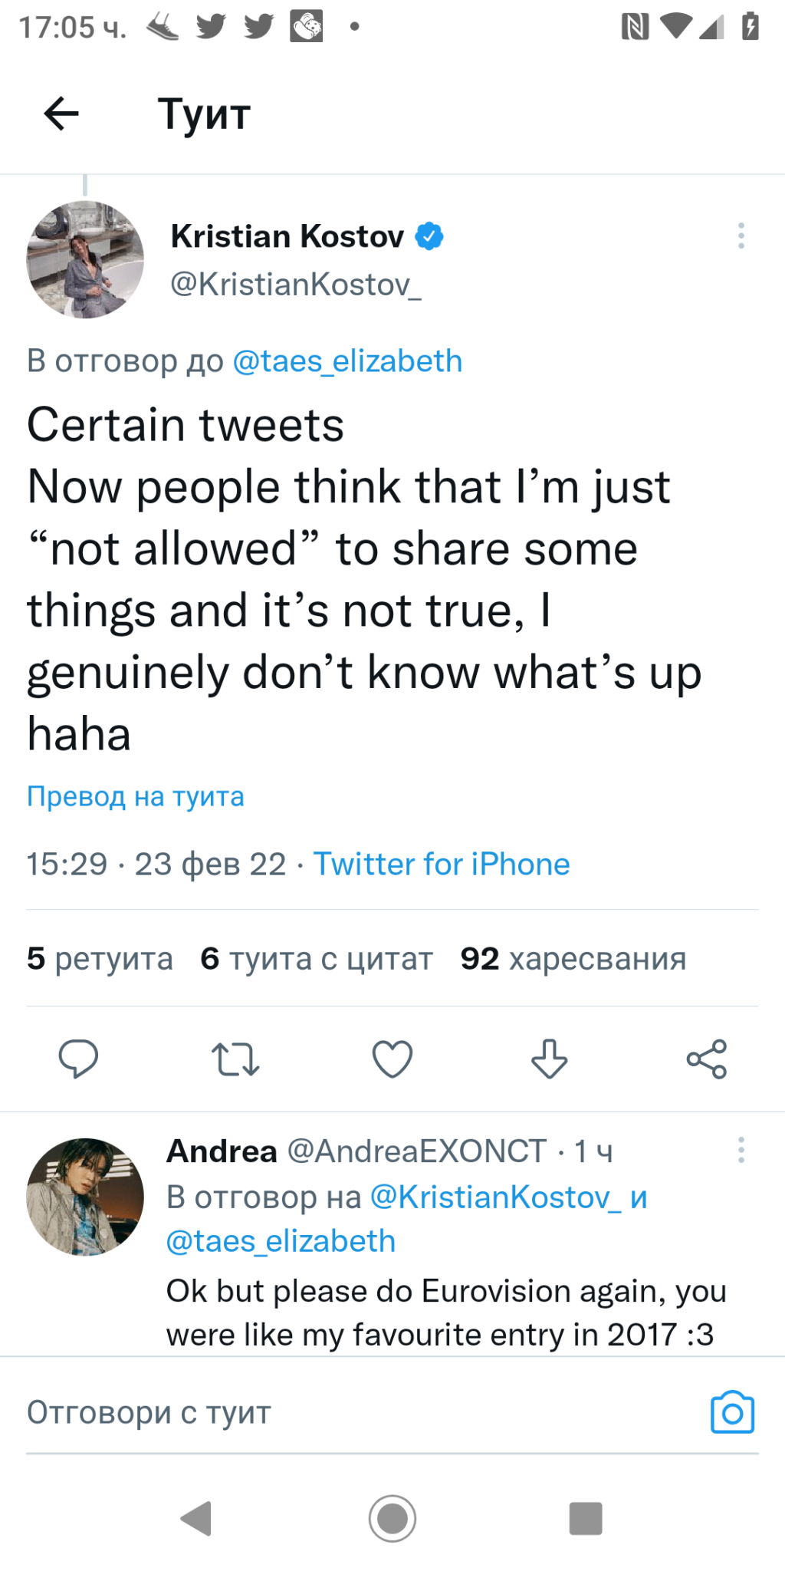Tap Превод на туита translate link

[136, 796]
